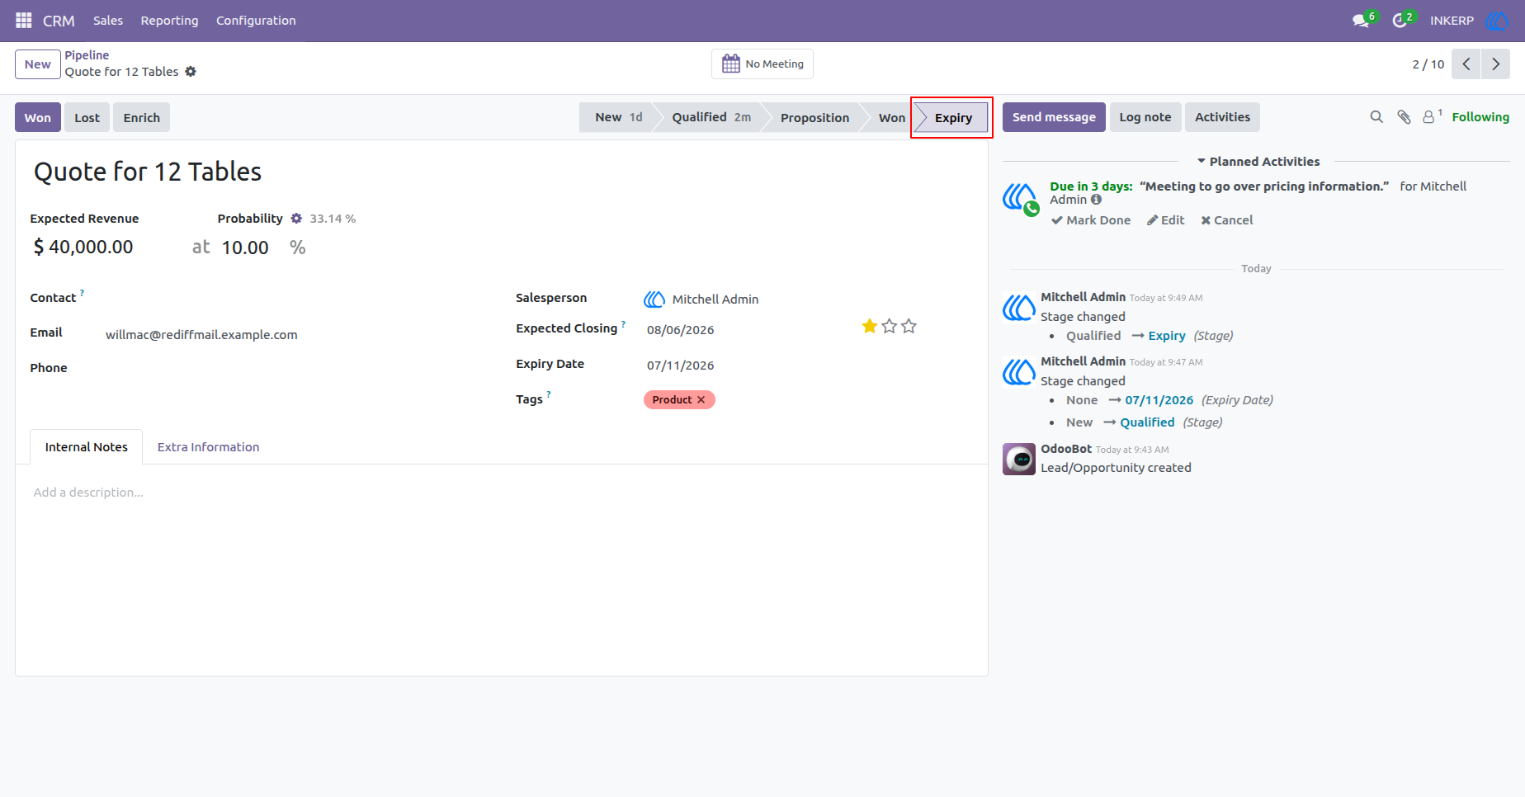Click the Log note button
Screen dimensions: 1525x797
(x=1145, y=117)
